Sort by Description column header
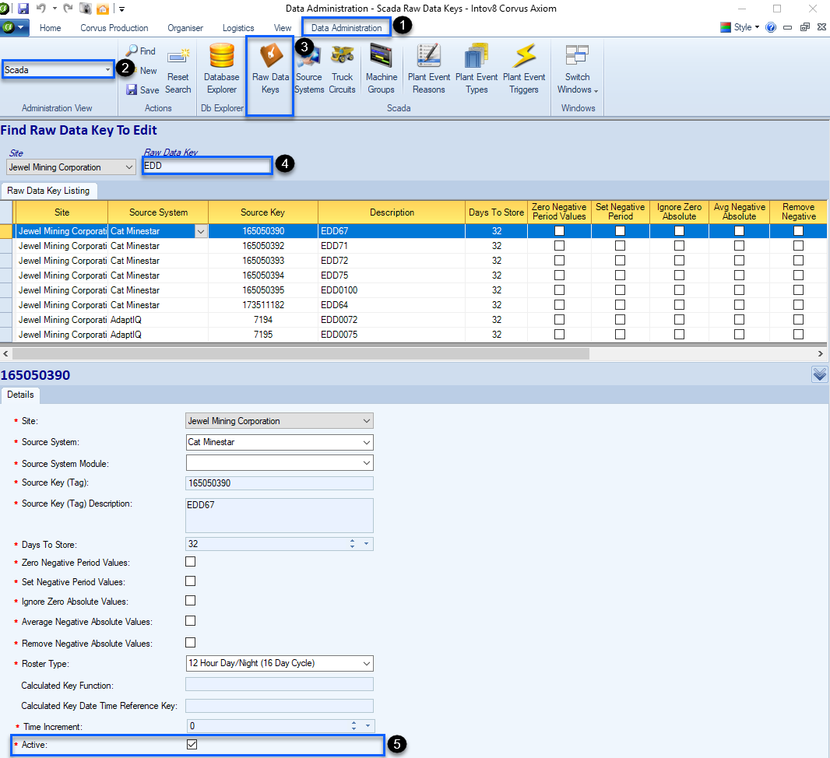This screenshot has width=830, height=758. [x=392, y=212]
